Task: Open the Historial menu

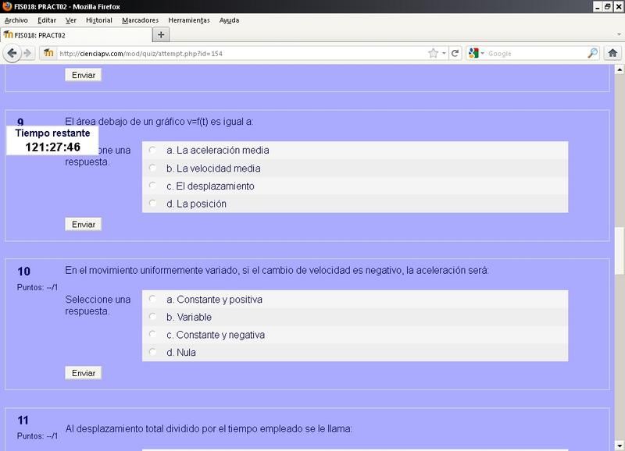Action: (98, 20)
